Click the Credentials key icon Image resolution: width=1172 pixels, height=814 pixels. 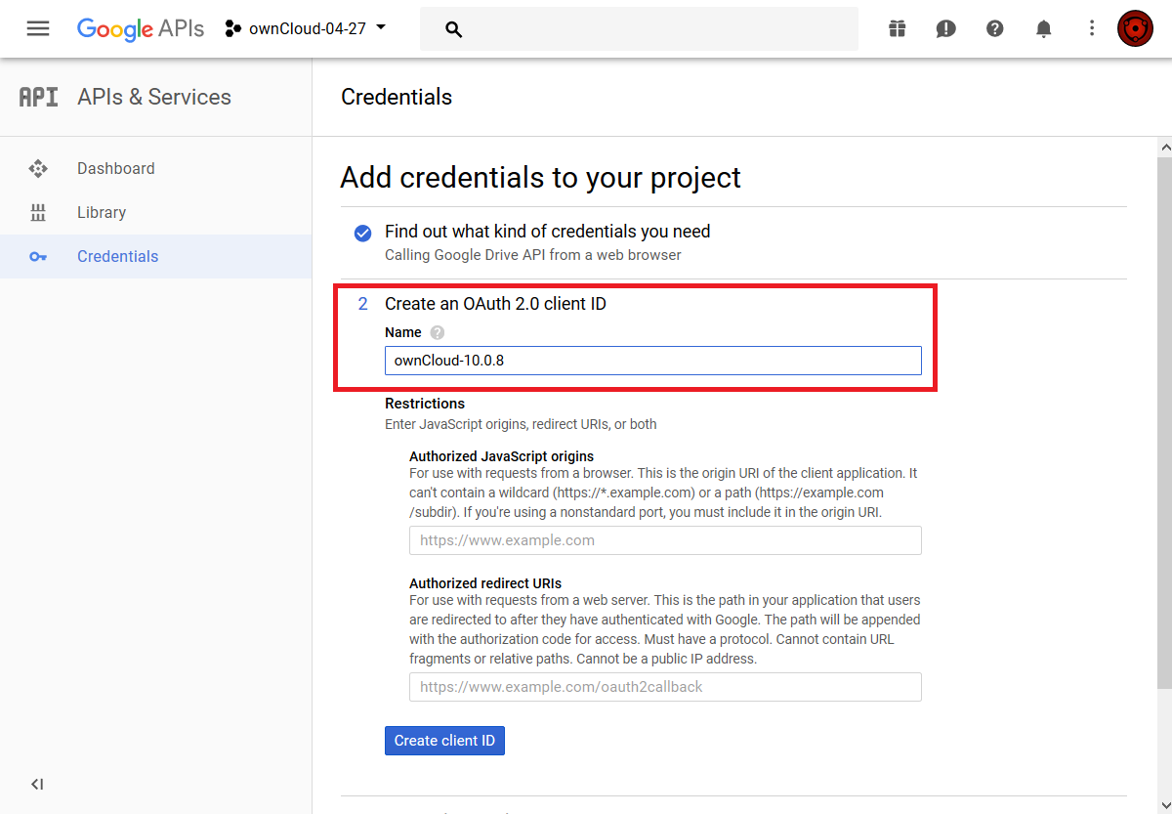point(38,256)
